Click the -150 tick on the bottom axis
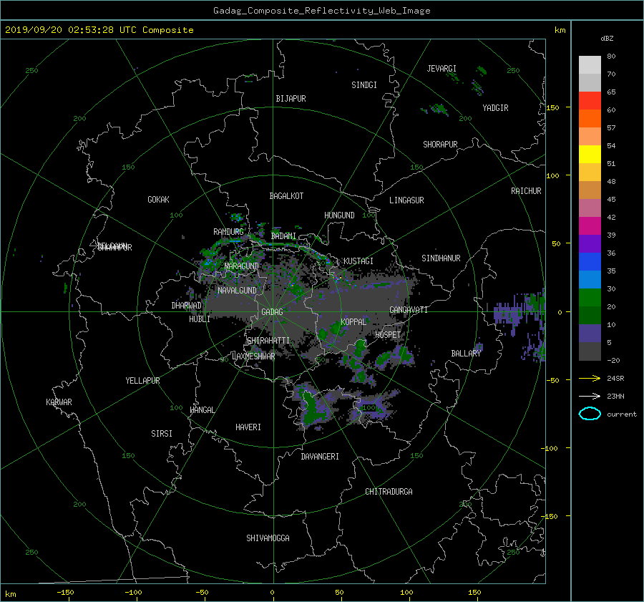 click(65, 593)
